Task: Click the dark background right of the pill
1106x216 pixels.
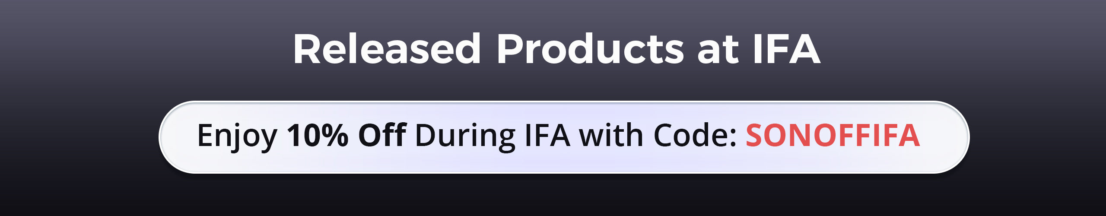Action: click(x=1037, y=137)
